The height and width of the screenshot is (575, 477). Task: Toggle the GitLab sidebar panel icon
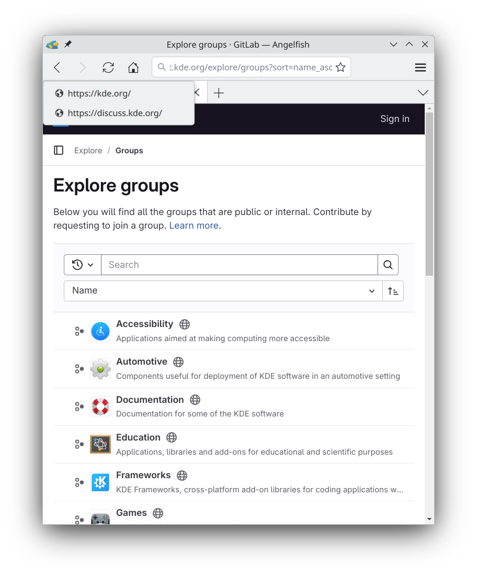point(59,150)
